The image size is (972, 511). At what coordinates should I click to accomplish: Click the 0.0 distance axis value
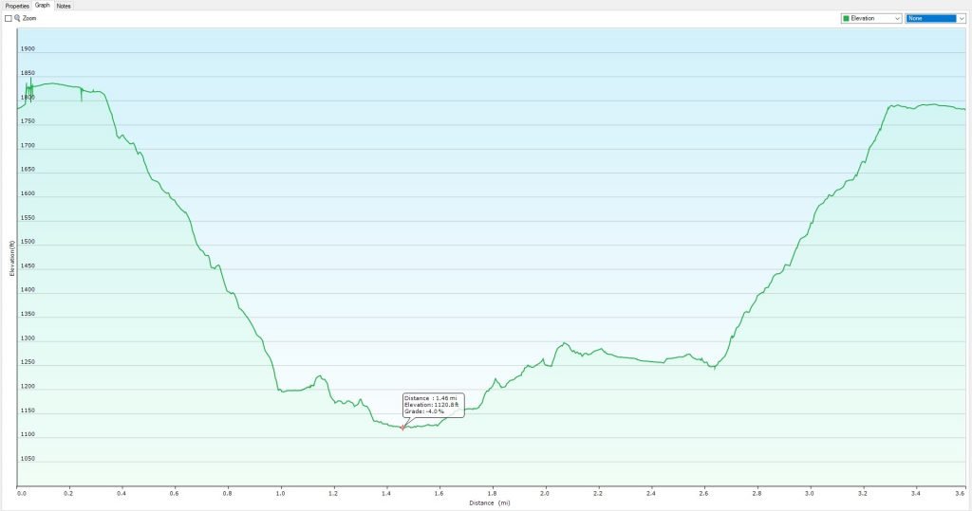tap(22, 494)
